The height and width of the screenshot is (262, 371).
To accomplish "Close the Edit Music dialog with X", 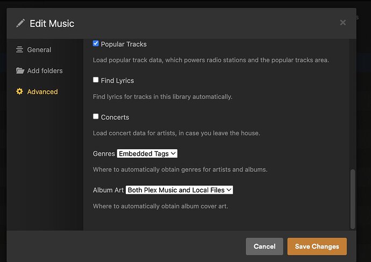I will 343,23.
